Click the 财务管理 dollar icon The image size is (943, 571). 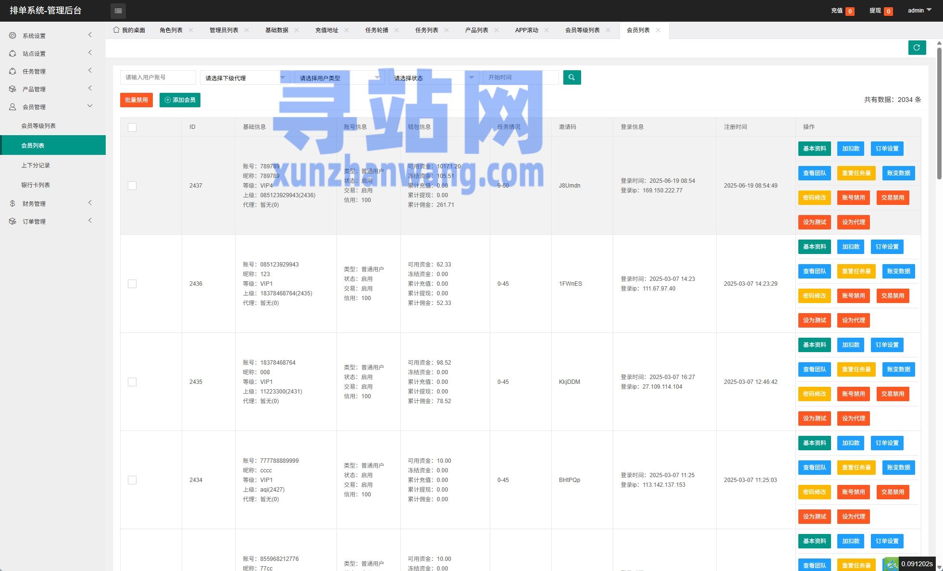(x=12, y=203)
